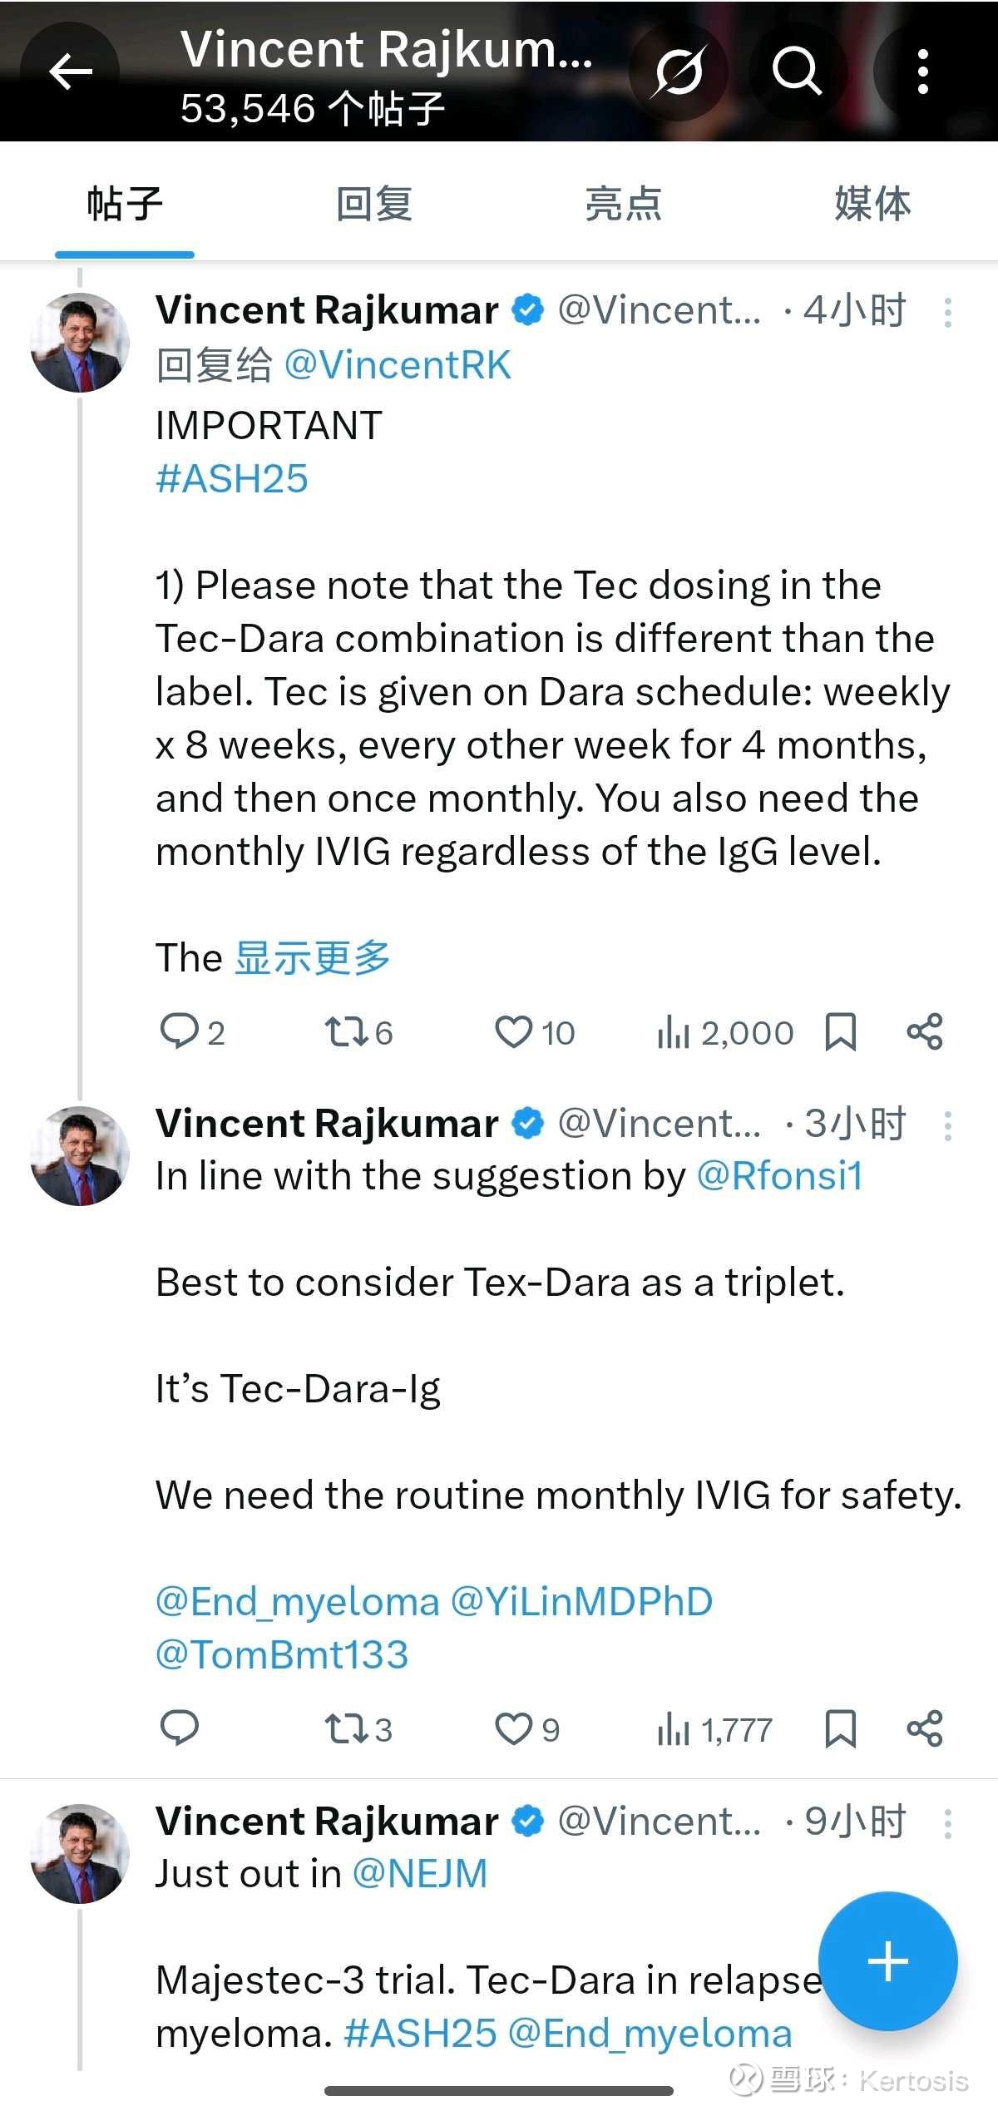Tap the back arrow in header
Image resolution: width=998 pixels, height=2111 pixels.
(x=71, y=72)
